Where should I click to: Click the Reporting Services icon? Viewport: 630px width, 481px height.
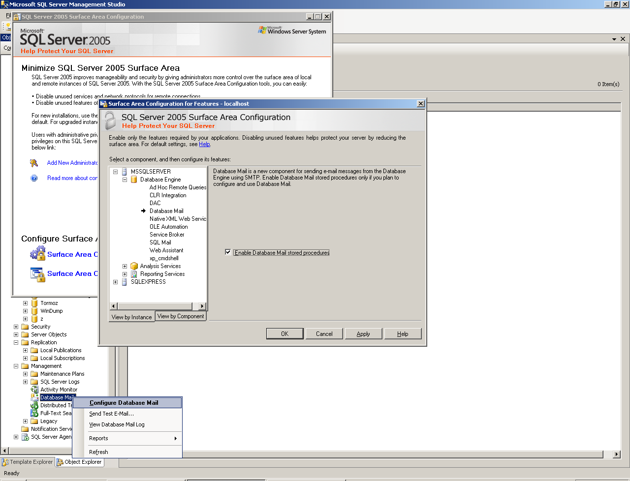pyautogui.click(x=134, y=274)
